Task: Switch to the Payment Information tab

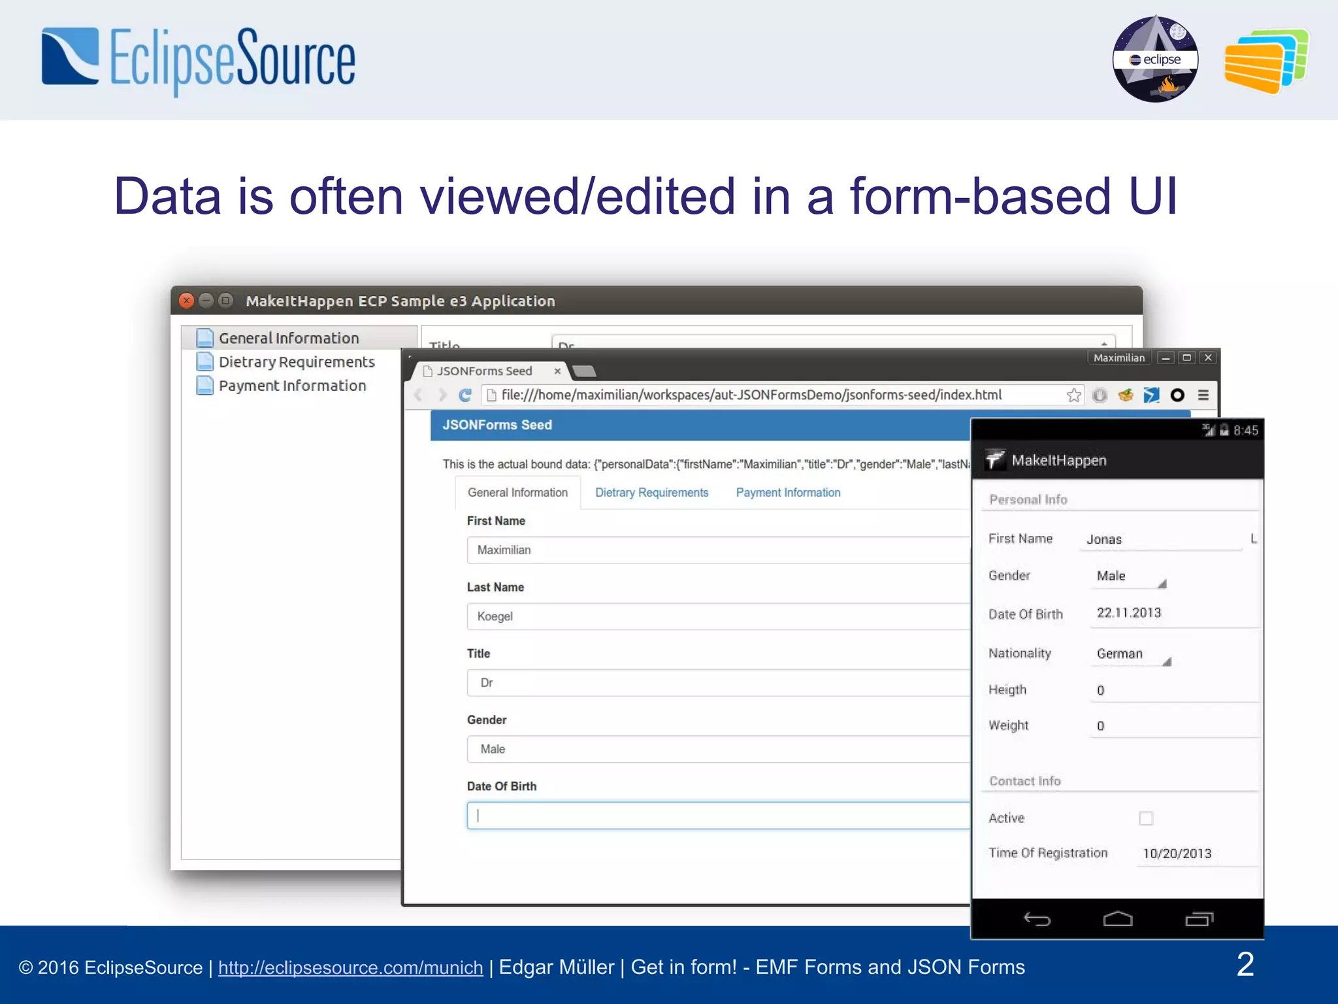Action: coord(788,493)
